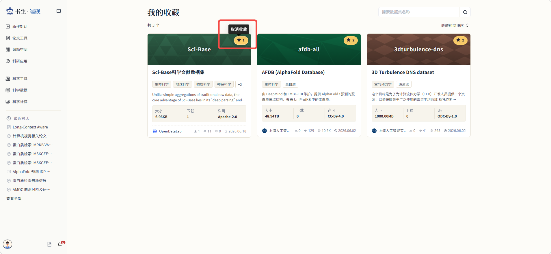
Task: Click 上海人工智能实... publisher on turbulence card
Action: 392,131
